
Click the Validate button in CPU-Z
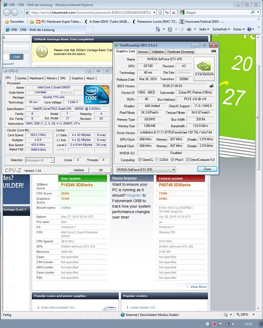coord(79,170)
